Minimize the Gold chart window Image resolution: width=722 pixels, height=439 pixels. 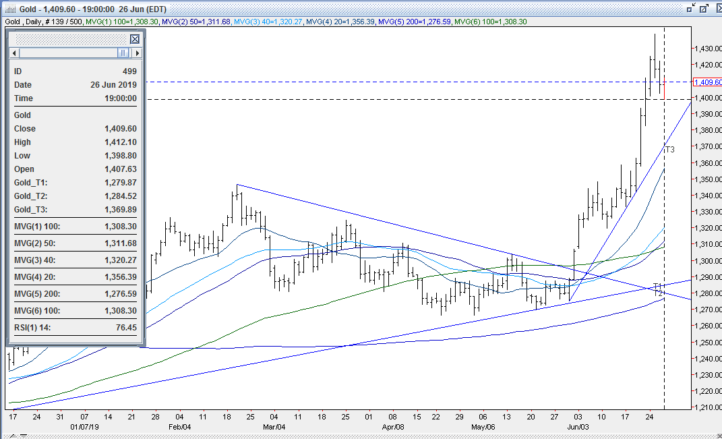691,8
